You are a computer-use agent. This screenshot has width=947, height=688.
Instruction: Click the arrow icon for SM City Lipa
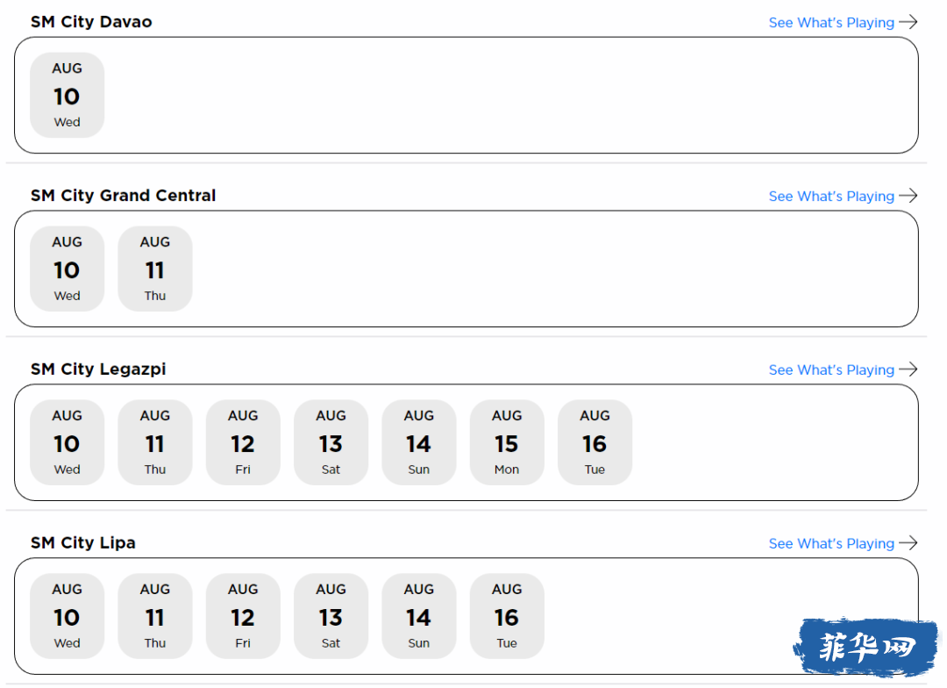tap(908, 543)
